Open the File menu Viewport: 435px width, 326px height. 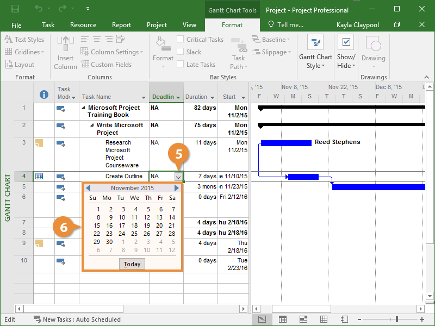point(16,25)
